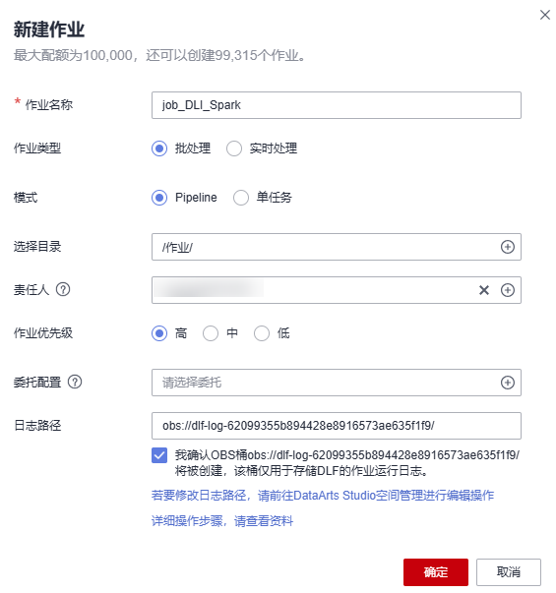The image size is (556, 593).
Task: Click the plus icon in 委托配置 field
Action: [x=507, y=383]
